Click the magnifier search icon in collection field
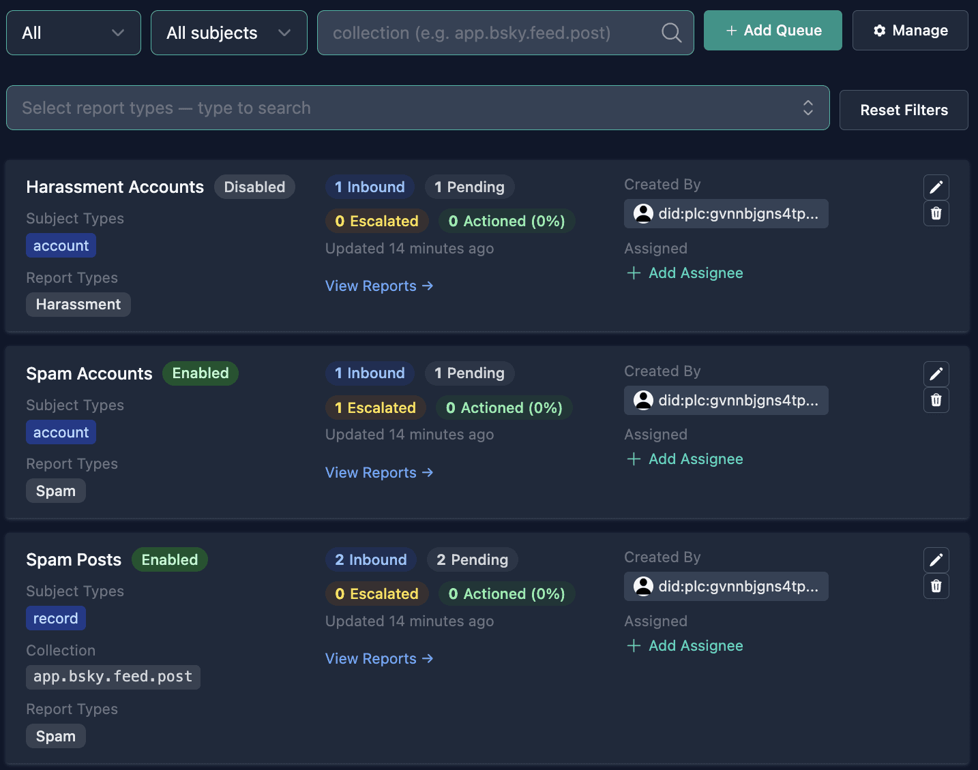The height and width of the screenshot is (770, 978). pos(671,33)
